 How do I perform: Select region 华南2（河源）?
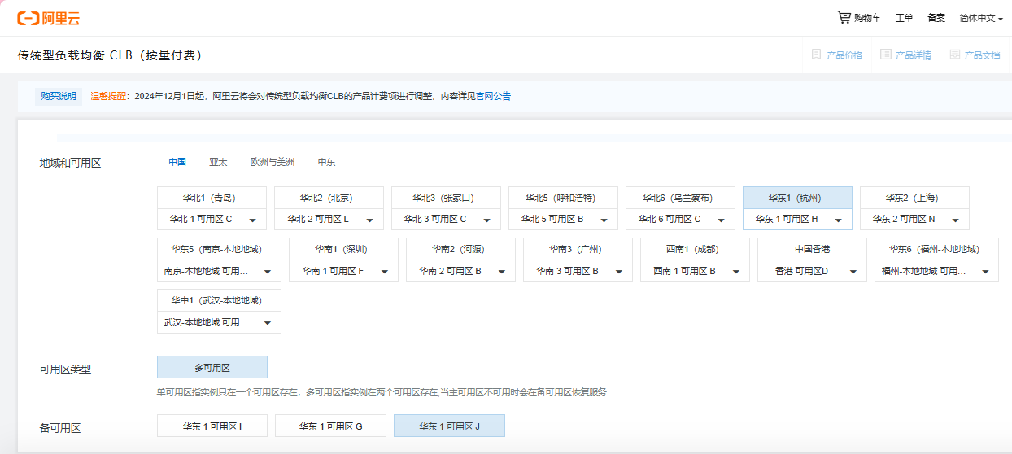click(x=461, y=249)
